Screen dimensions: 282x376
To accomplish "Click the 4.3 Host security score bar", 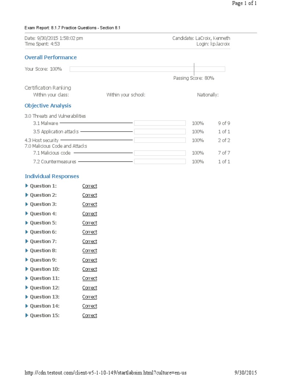I will pos(160,140).
